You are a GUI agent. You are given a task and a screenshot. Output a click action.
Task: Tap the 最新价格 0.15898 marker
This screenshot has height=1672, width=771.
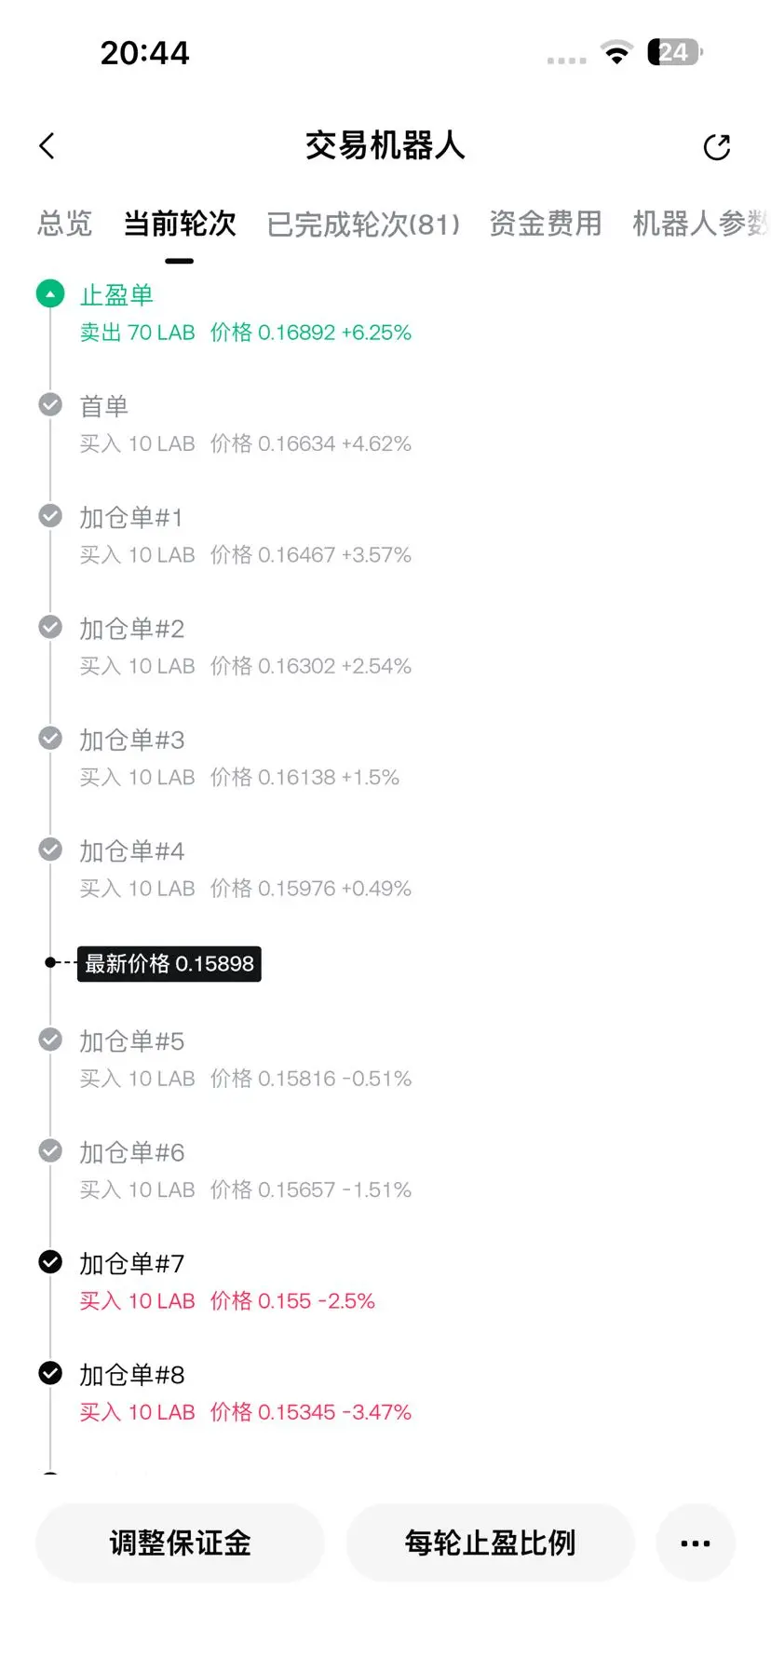169,963
